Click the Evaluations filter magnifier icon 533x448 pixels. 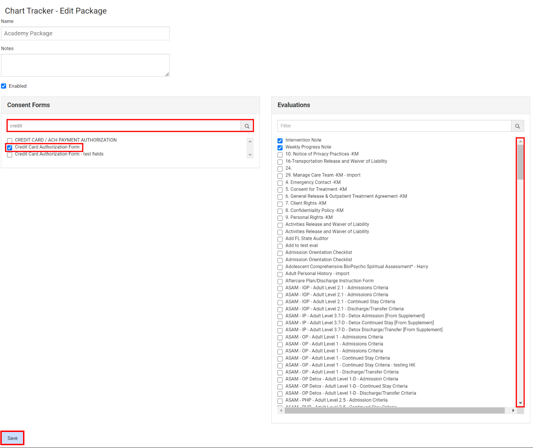tap(517, 126)
